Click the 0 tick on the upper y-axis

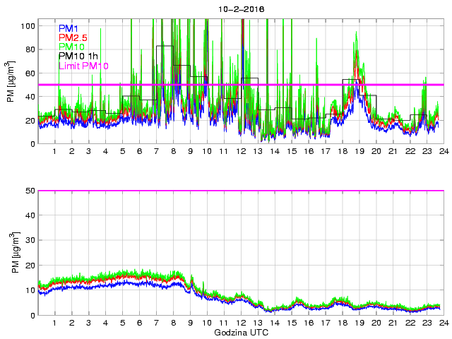(32, 144)
